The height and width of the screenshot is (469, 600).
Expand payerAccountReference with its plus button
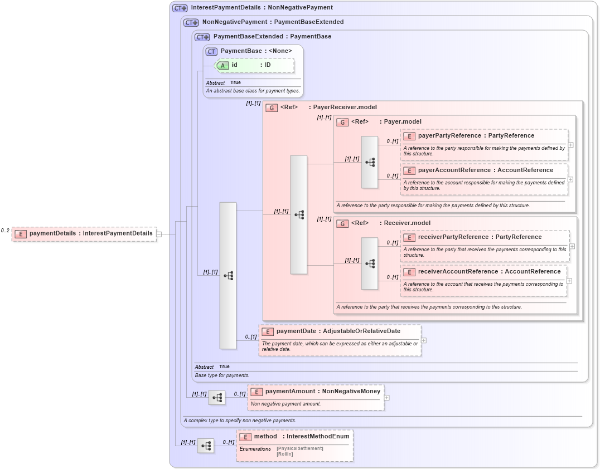pyautogui.click(x=571, y=179)
